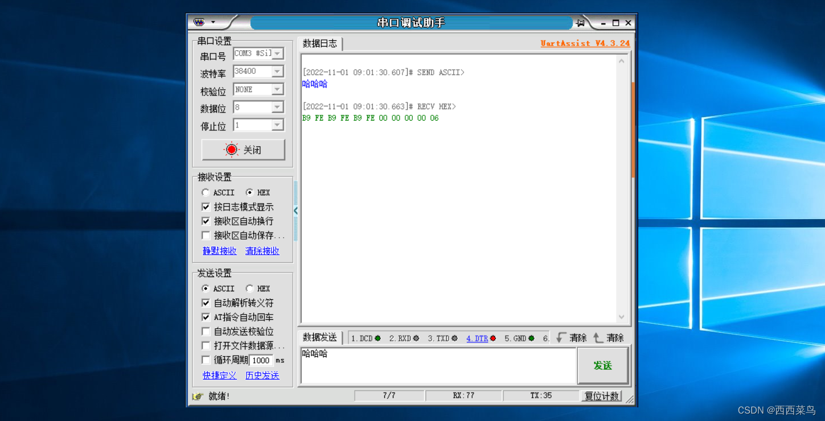Toggle the 4.DTR signal link
The image size is (825, 421).
click(x=477, y=338)
